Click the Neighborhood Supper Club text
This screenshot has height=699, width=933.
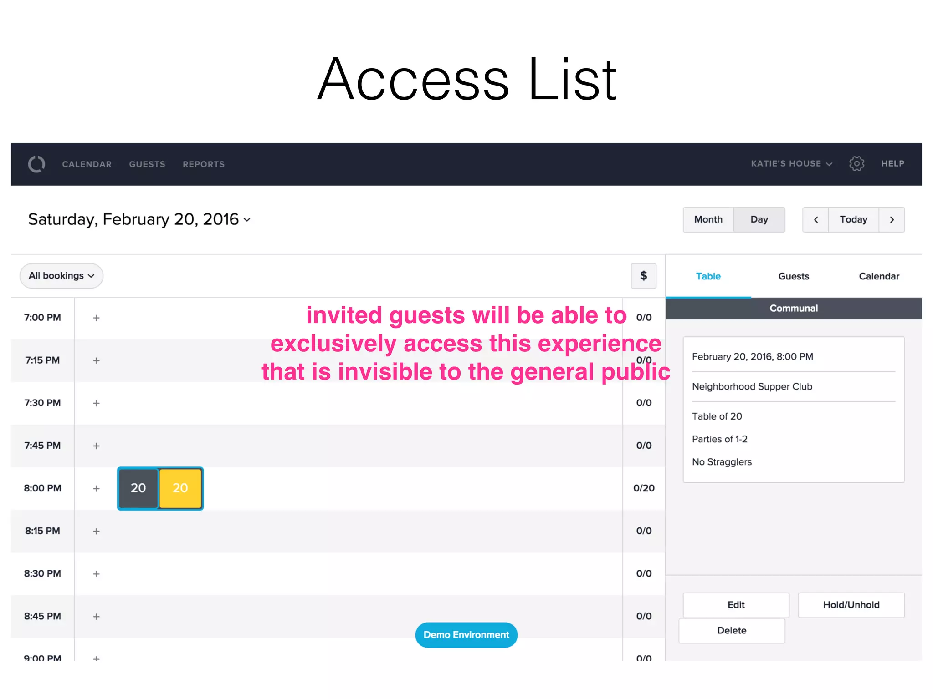pos(752,387)
